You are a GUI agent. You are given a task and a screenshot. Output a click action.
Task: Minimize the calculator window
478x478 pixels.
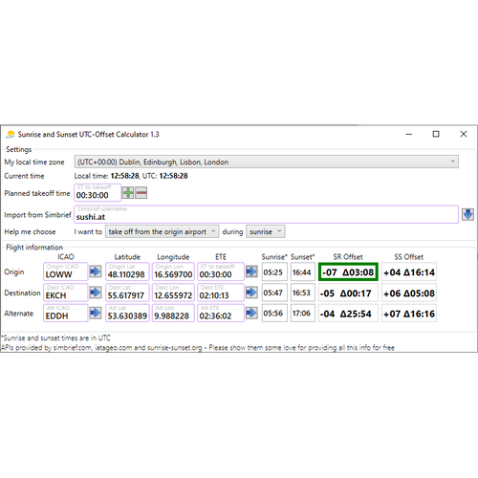click(x=409, y=134)
